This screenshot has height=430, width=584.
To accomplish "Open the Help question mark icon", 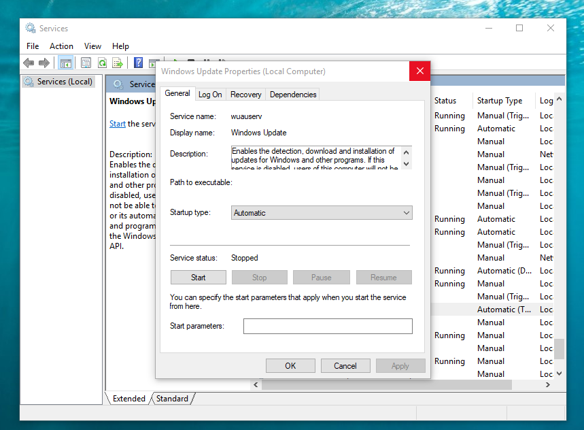I will click(x=138, y=63).
